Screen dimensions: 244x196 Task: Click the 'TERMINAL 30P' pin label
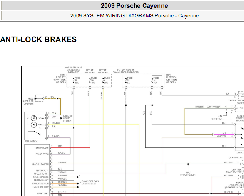[42, 148]
